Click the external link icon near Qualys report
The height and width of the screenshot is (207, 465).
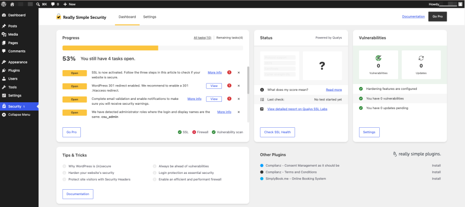pos(262,109)
